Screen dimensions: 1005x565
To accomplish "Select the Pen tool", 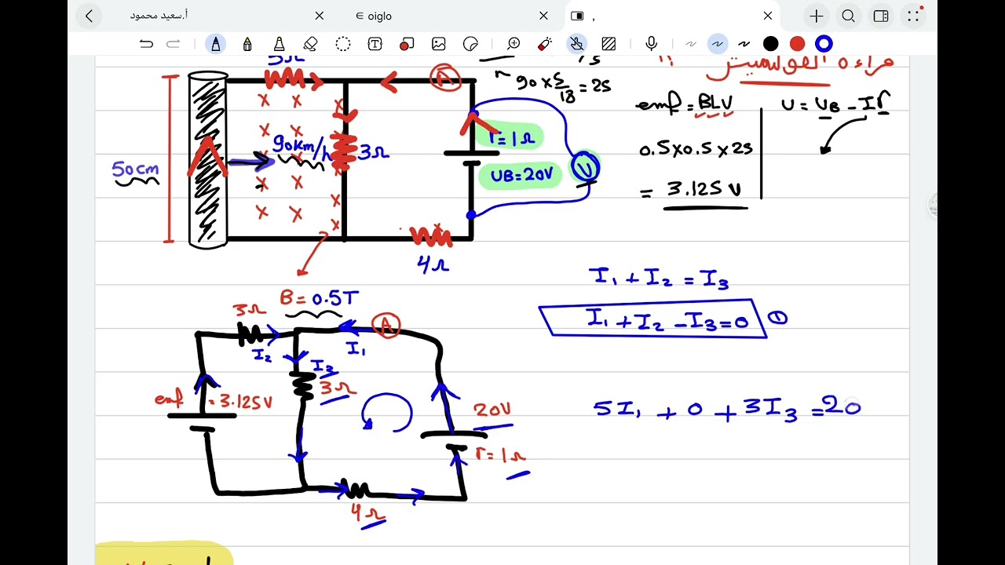I will [x=215, y=44].
